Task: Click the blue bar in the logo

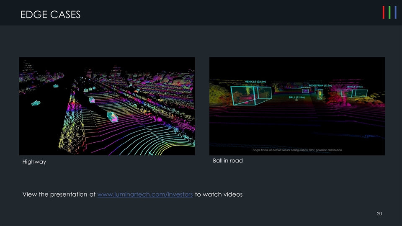Action: click(x=396, y=13)
